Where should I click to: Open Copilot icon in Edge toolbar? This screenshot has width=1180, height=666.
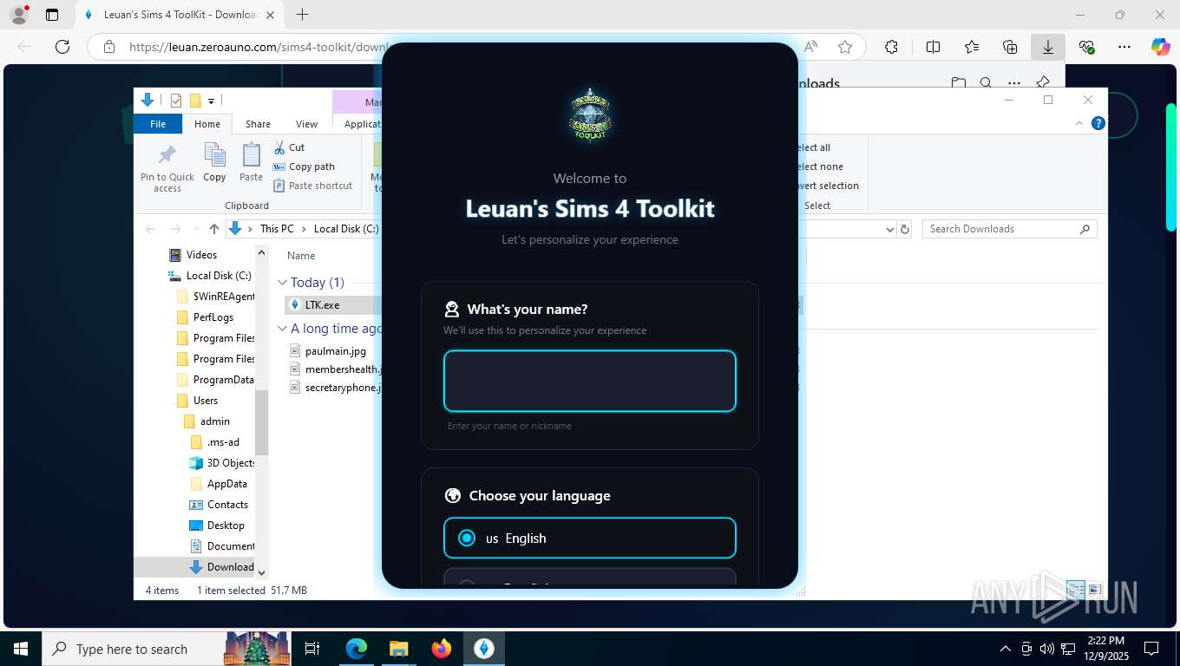(1160, 47)
